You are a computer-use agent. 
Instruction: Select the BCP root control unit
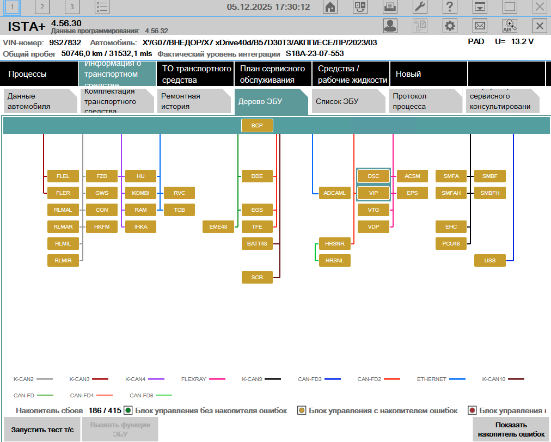[257, 126]
